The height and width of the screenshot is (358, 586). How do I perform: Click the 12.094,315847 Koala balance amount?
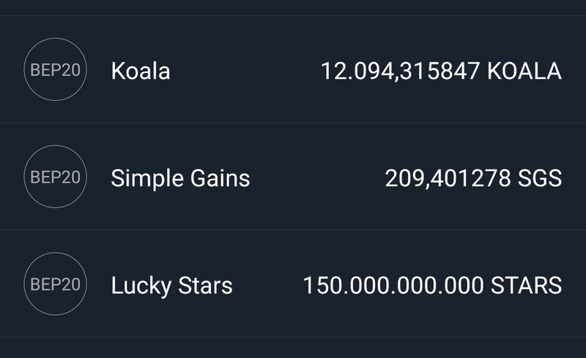click(x=400, y=71)
